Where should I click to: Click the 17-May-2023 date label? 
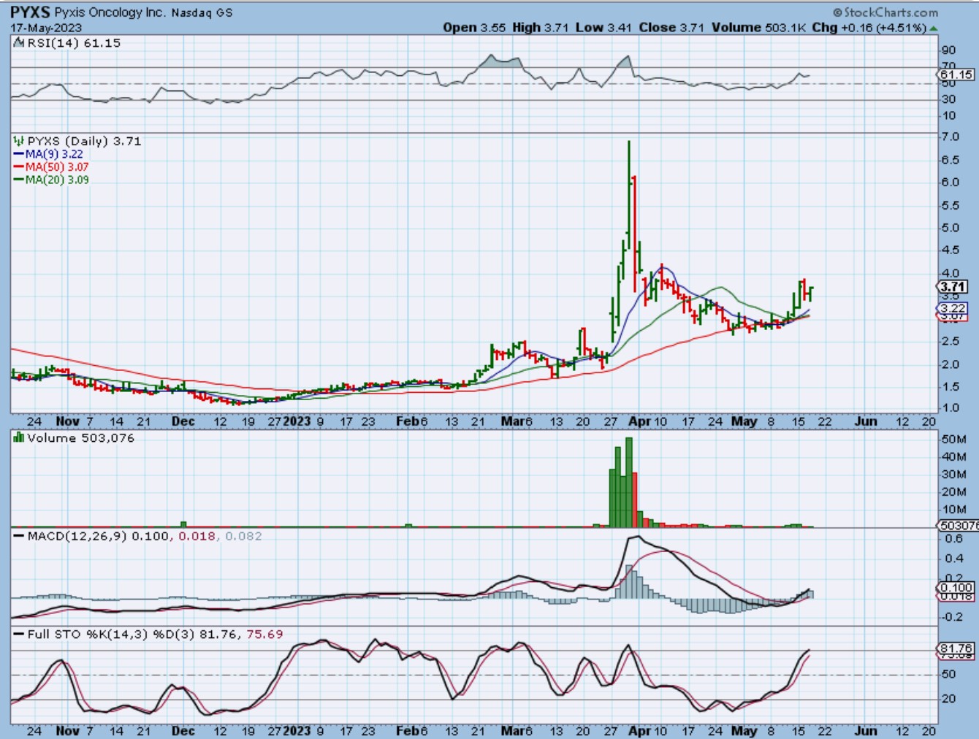[46, 28]
